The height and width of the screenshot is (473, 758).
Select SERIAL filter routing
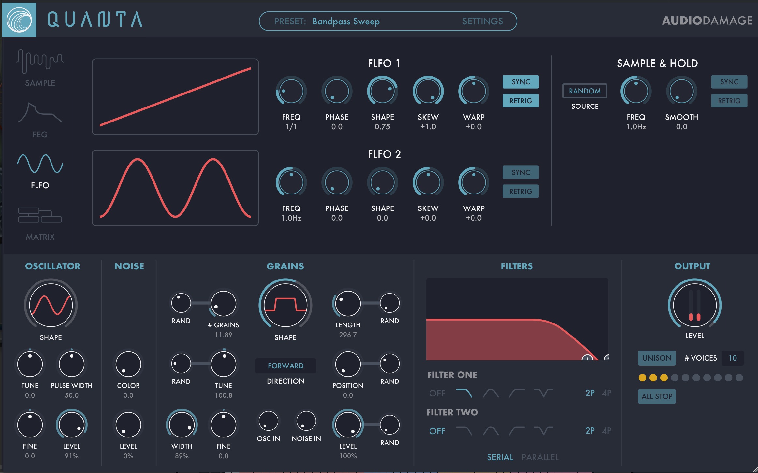point(500,457)
